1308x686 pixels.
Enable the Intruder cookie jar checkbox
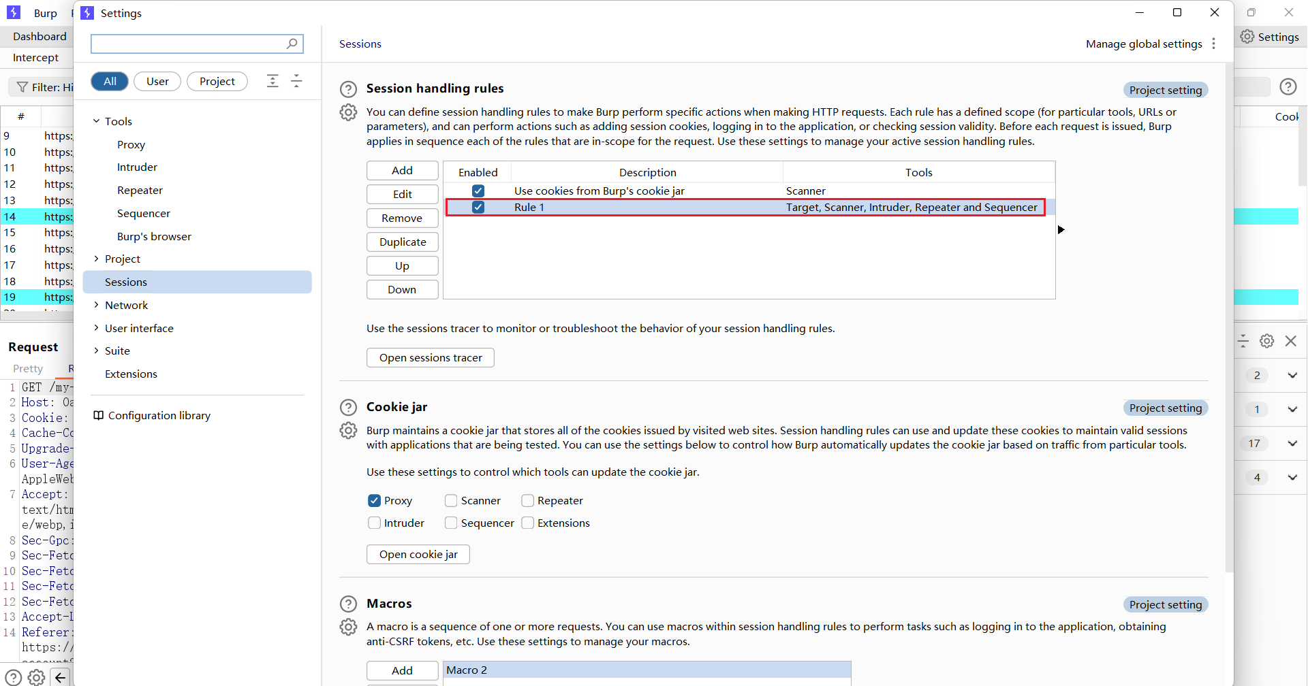pos(374,523)
